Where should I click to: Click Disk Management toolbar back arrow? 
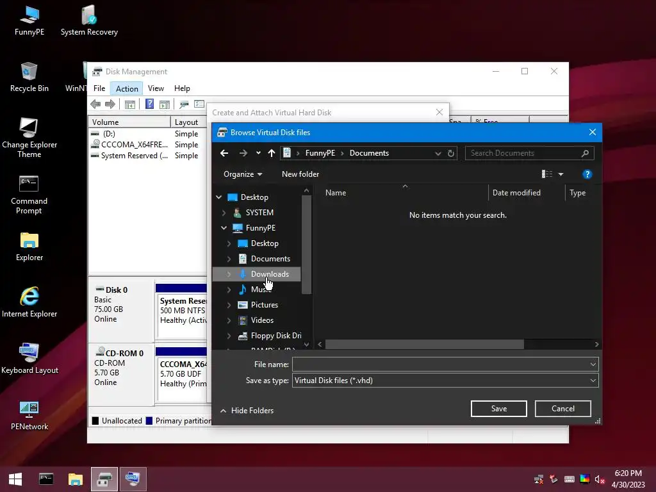[x=95, y=104]
